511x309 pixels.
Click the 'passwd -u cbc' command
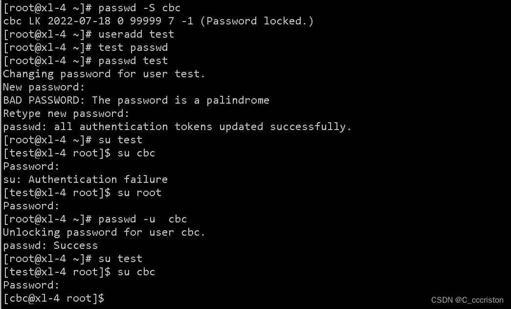[x=142, y=219]
